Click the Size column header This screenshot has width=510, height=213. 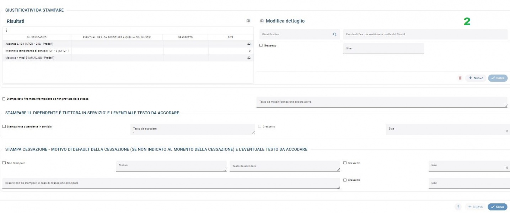(231, 37)
